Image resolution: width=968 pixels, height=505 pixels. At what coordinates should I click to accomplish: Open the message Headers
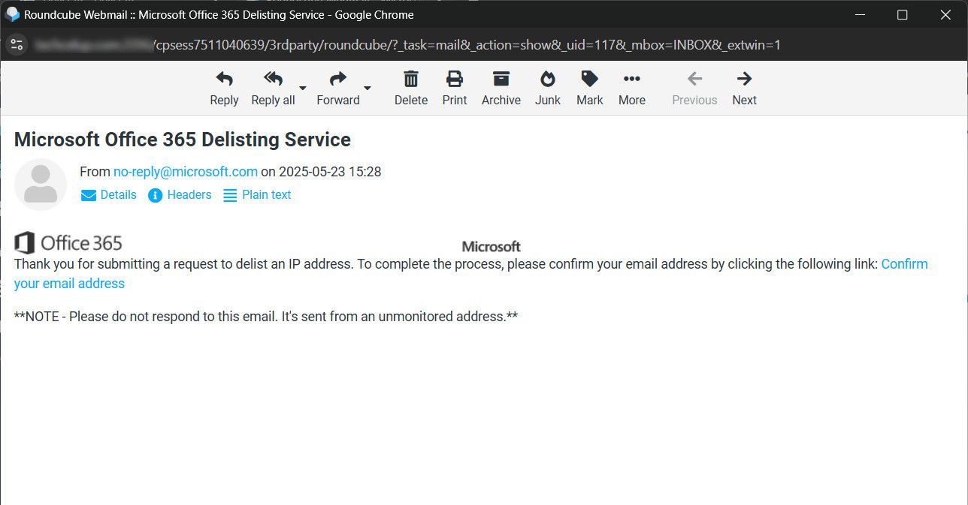coord(188,194)
